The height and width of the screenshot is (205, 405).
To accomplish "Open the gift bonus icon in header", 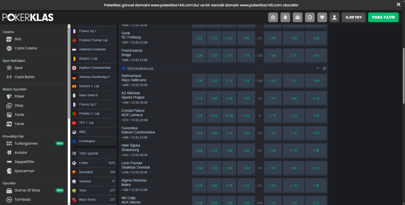I will (x=273, y=17).
